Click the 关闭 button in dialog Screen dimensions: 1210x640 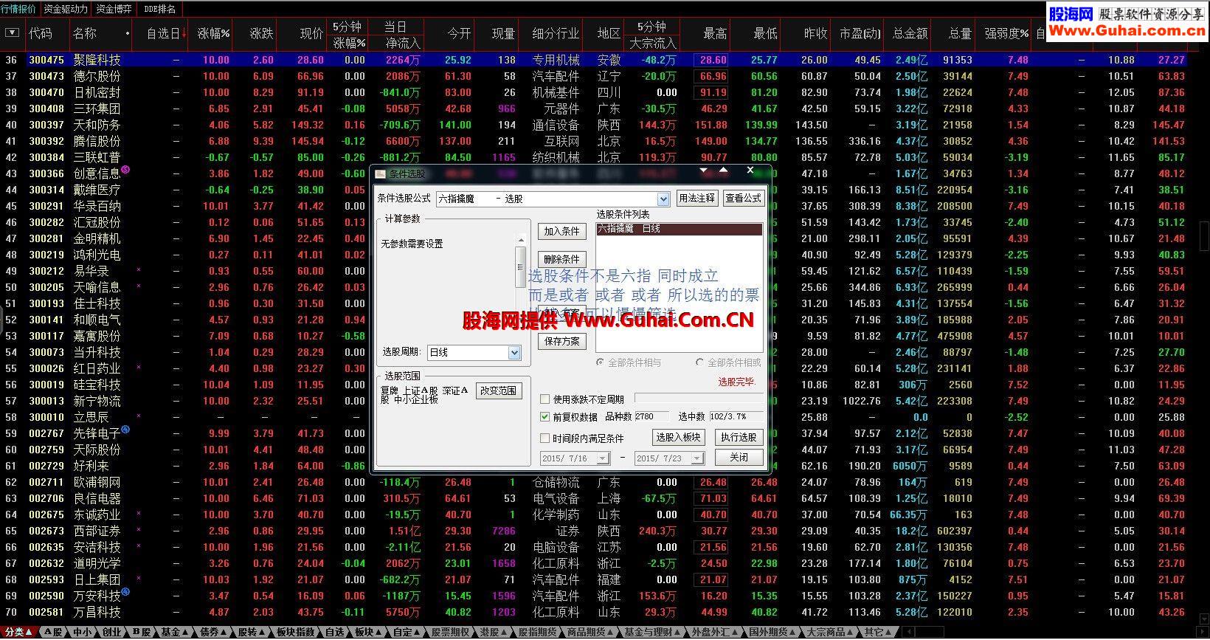739,457
